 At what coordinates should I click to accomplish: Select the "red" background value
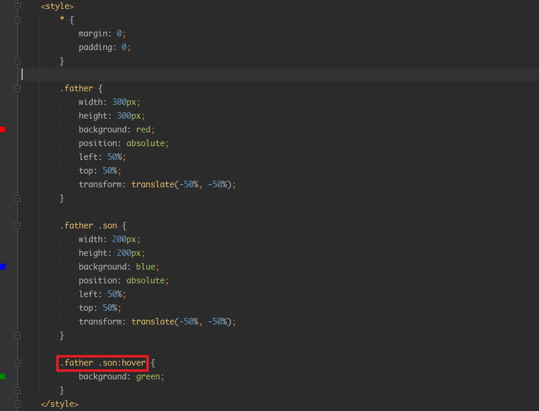pos(143,129)
